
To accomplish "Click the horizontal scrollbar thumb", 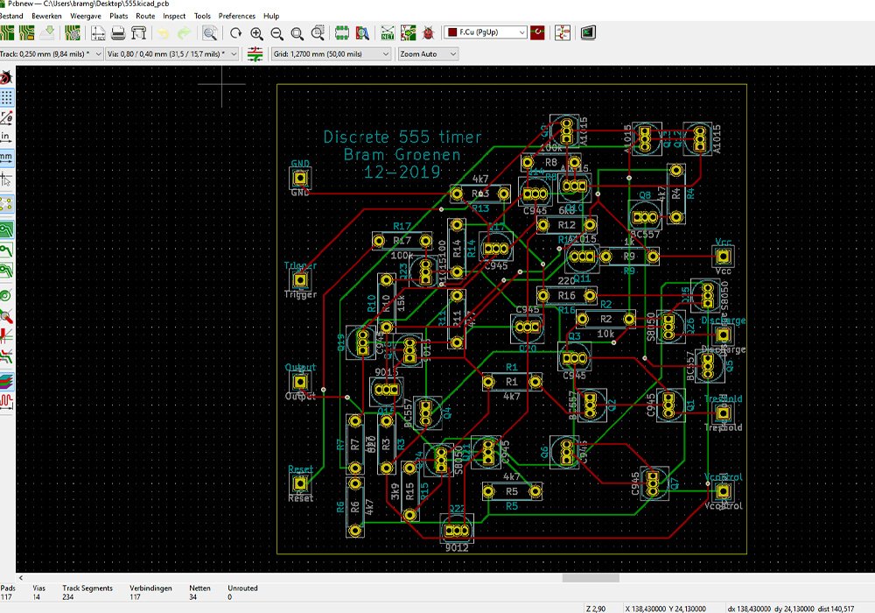I will 591,578.
